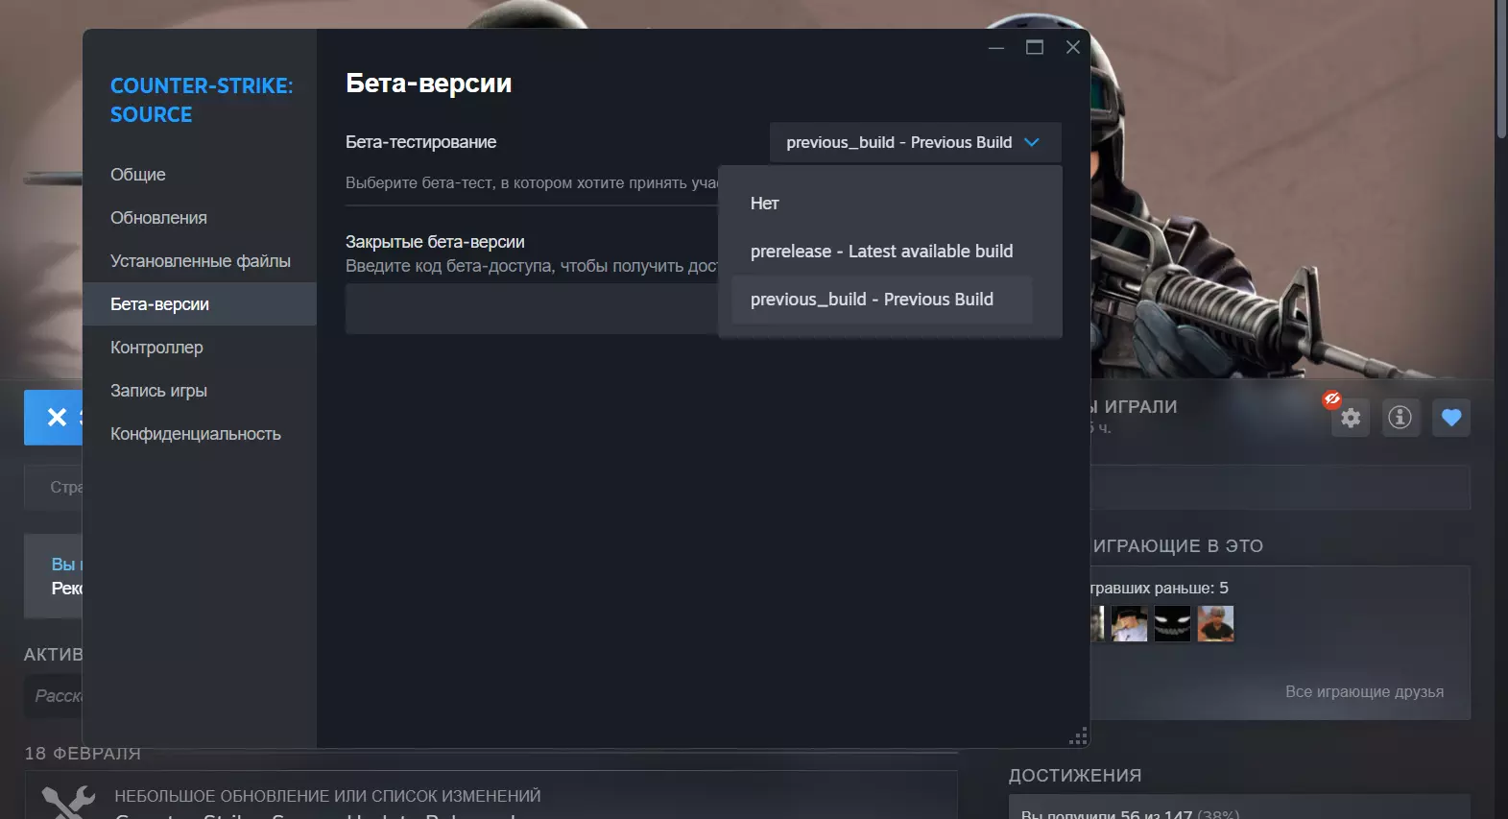Choose 'previous_build - Previous Build' list option
Screen dimensions: 1508x819
[x=882, y=300]
